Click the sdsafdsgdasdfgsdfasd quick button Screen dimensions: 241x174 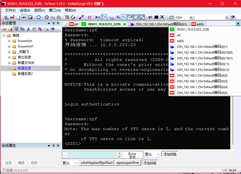(x=96, y=163)
